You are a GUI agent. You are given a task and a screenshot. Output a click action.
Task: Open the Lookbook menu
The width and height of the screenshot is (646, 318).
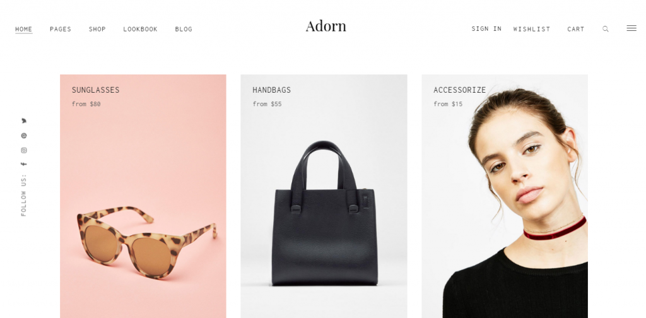click(x=140, y=29)
